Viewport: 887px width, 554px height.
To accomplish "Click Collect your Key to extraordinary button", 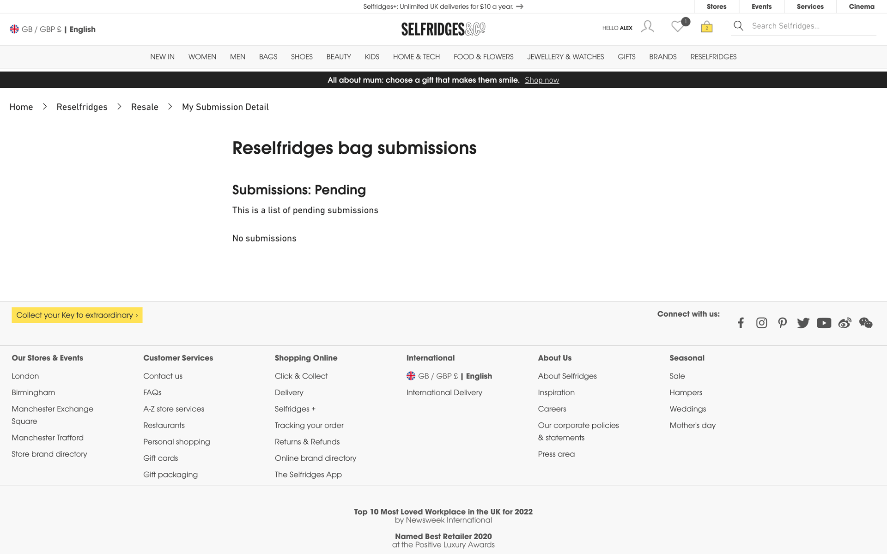I will point(77,315).
